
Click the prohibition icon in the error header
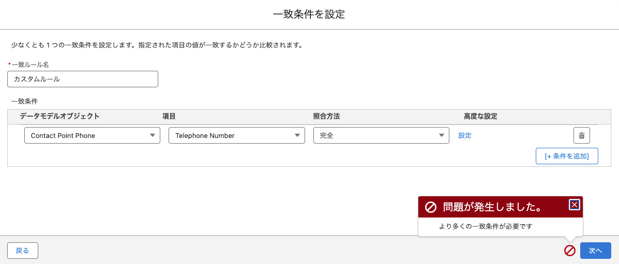coord(430,207)
